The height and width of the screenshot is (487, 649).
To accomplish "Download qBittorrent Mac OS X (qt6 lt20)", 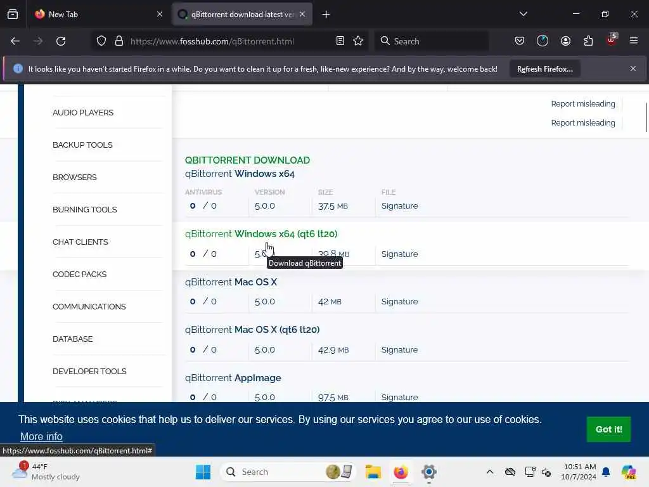I will (252, 330).
